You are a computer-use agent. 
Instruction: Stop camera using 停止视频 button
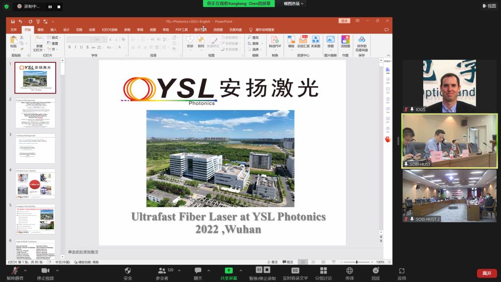coord(46,271)
